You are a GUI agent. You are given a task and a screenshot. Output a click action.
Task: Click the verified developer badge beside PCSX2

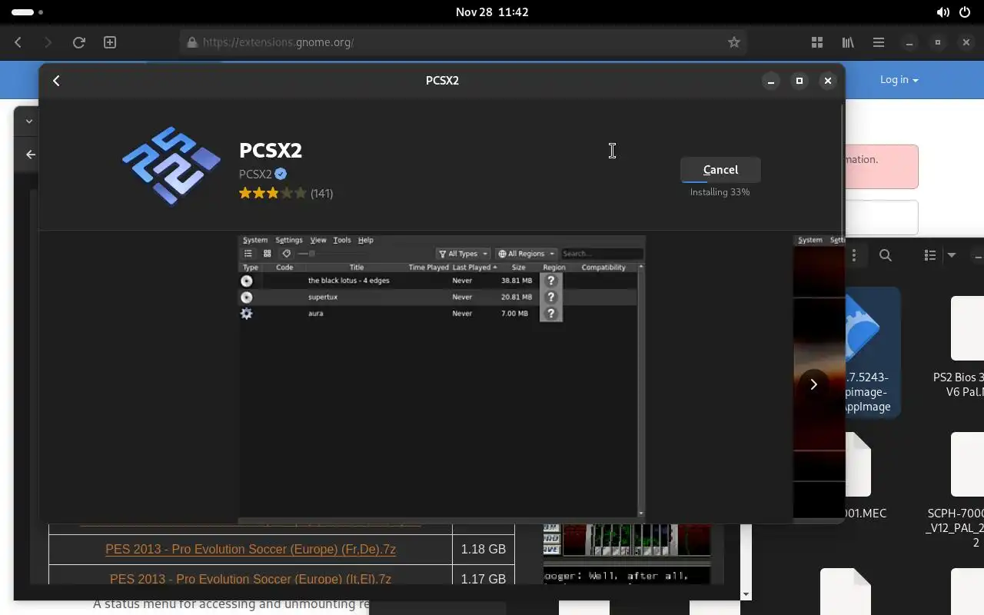click(x=281, y=174)
